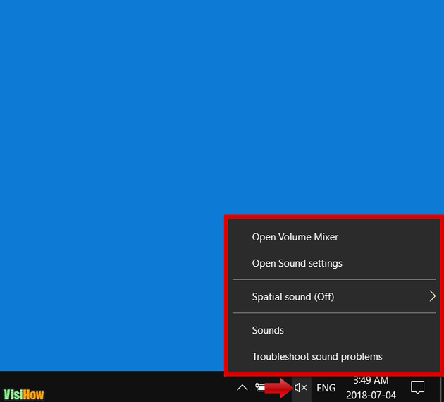
Task: Choose Spatial sound (Off) menu entry
Action: pyautogui.click(x=292, y=297)
